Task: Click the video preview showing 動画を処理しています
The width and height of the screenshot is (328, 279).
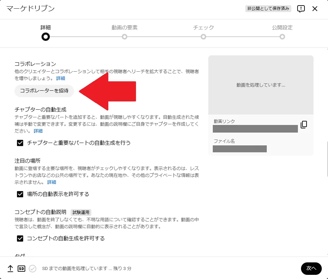Action: coord(261,84)
